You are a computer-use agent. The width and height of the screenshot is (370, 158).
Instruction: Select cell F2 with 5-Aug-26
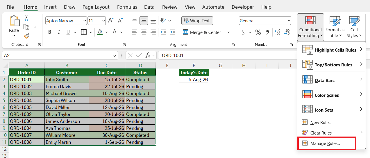194,79
